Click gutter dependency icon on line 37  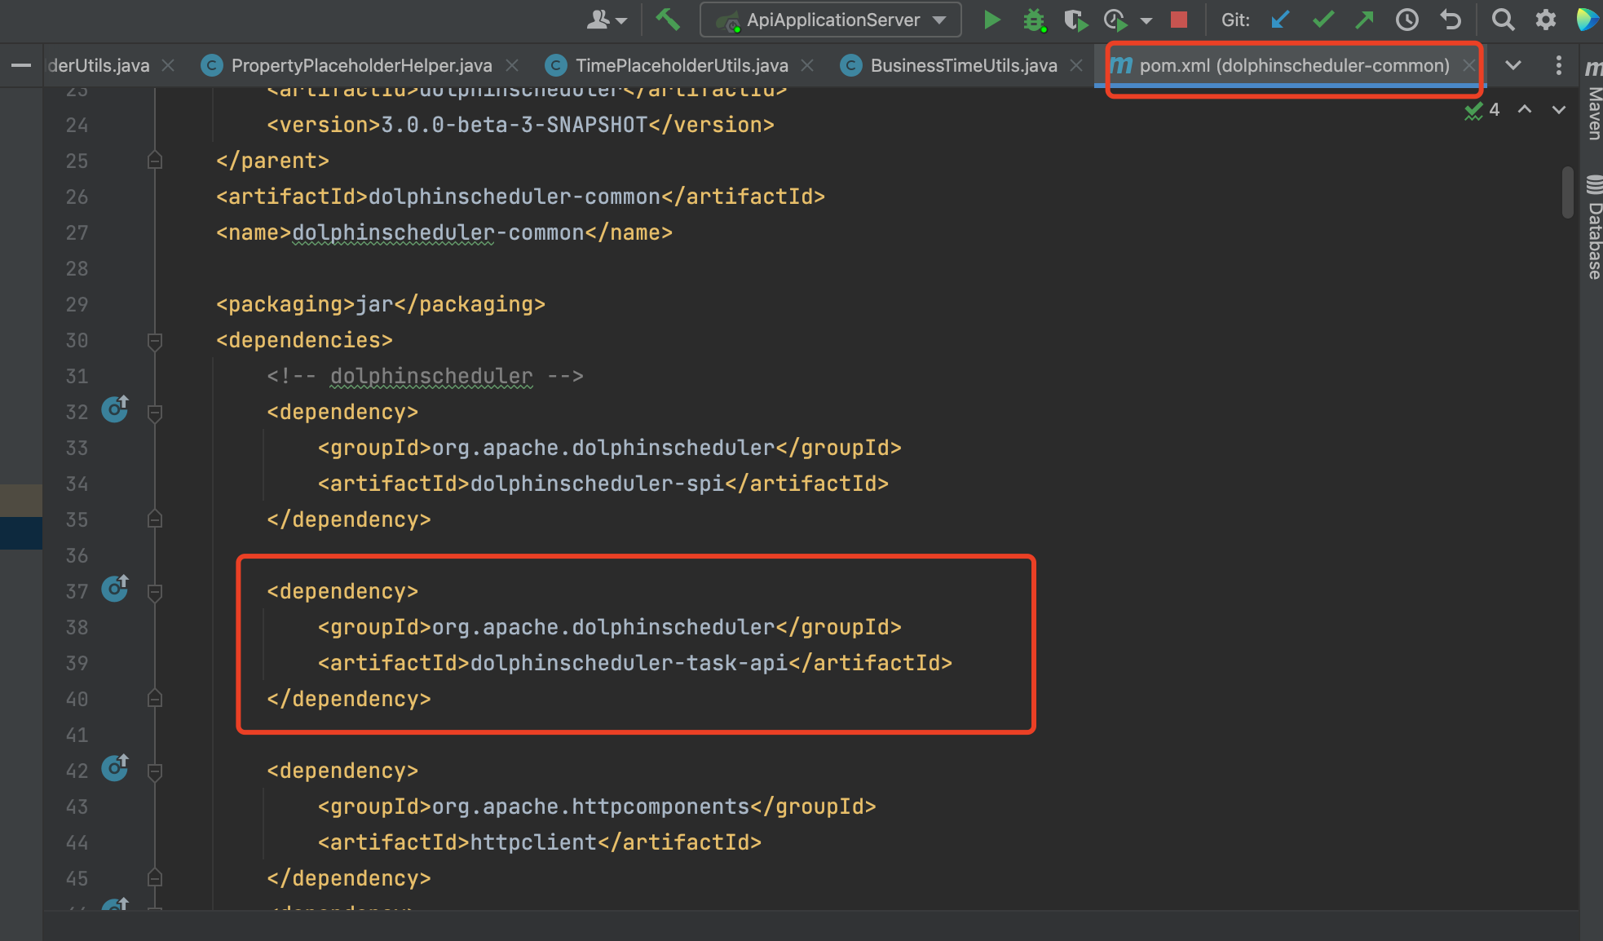pyautogui.click(x=115, y=587)
